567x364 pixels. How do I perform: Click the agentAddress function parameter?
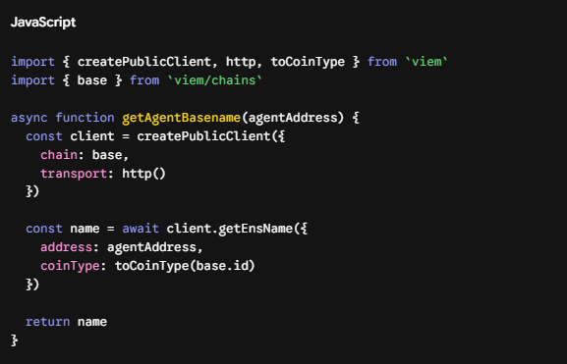(x=293, y=118)
